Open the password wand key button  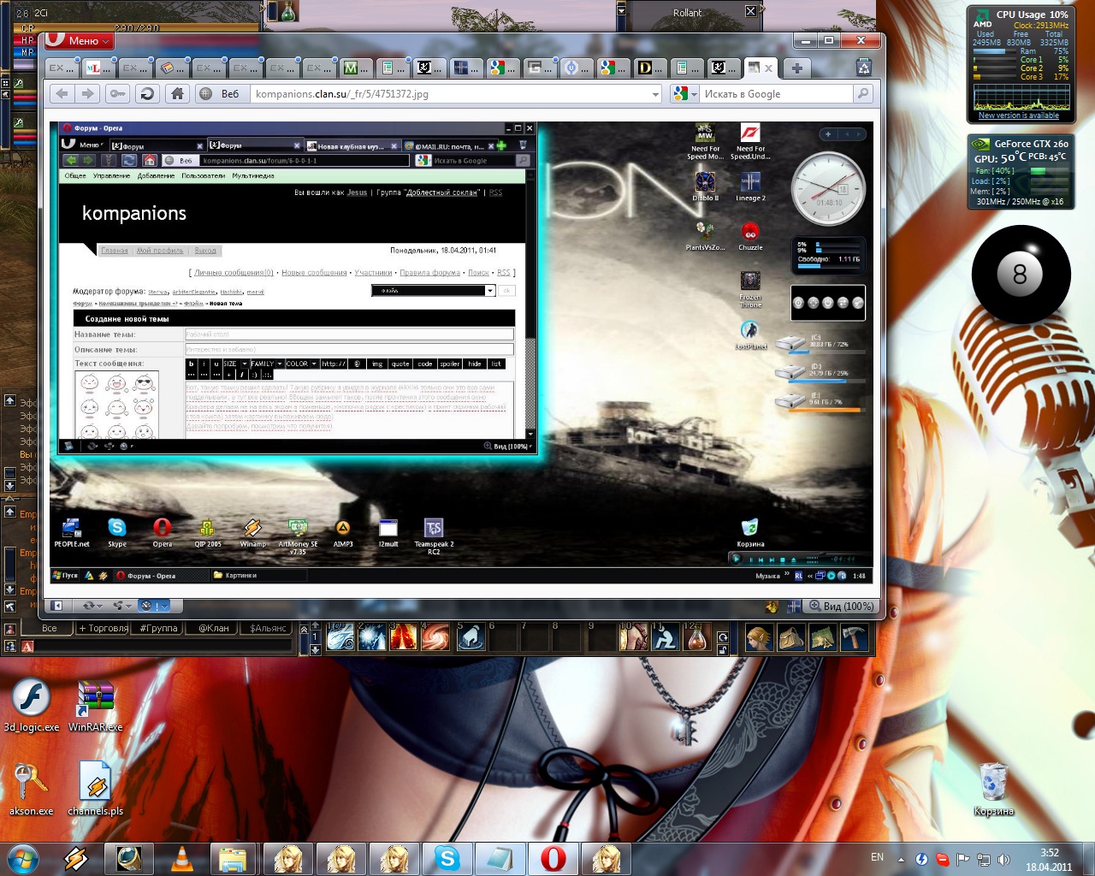pos(117,93)
